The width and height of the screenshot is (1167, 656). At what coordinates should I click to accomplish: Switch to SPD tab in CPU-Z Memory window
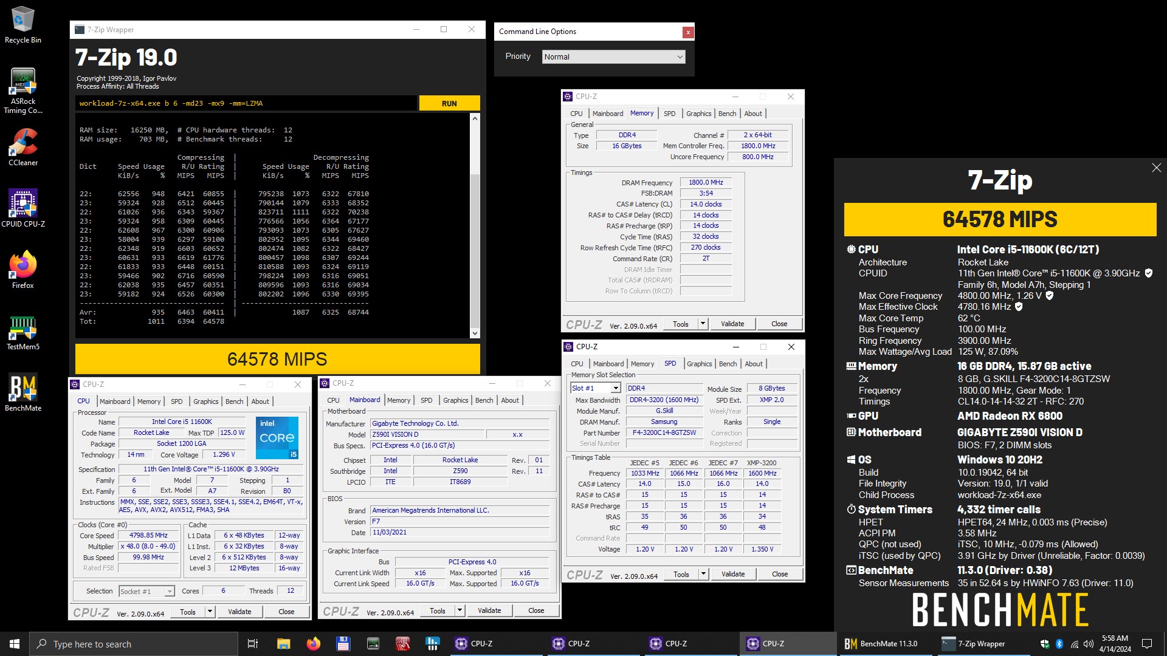(669, 114)
